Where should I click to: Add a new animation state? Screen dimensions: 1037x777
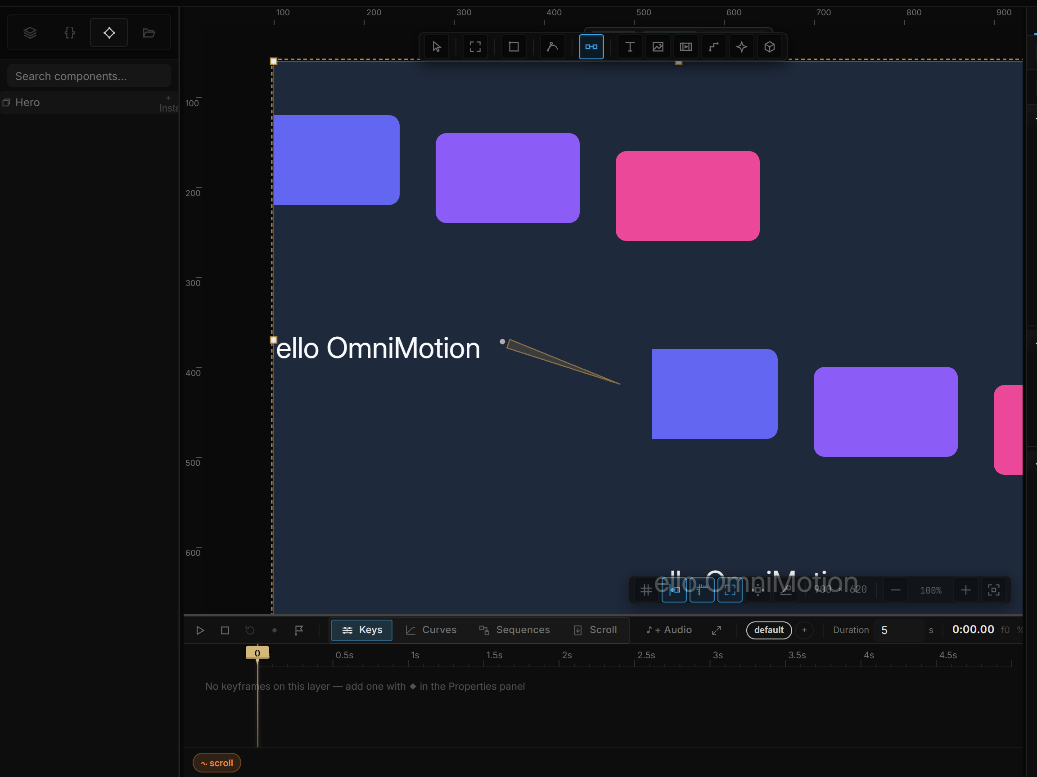pos(804,630)
